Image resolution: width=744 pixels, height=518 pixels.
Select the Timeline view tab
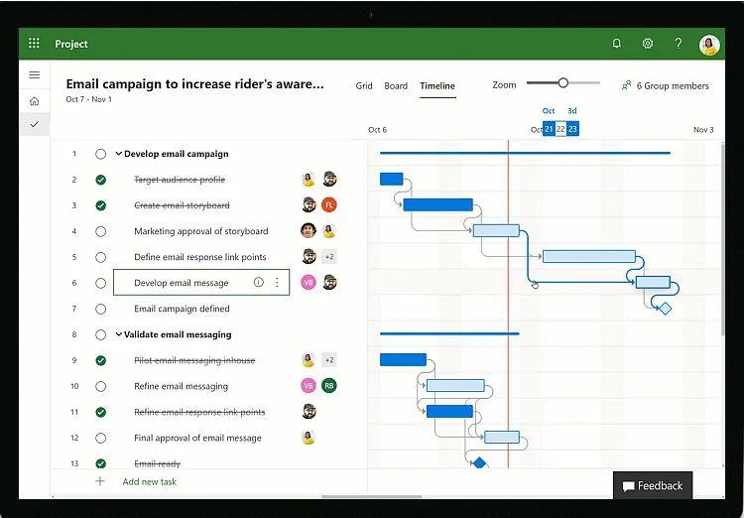pyautogui.click(x=437, y=86)
